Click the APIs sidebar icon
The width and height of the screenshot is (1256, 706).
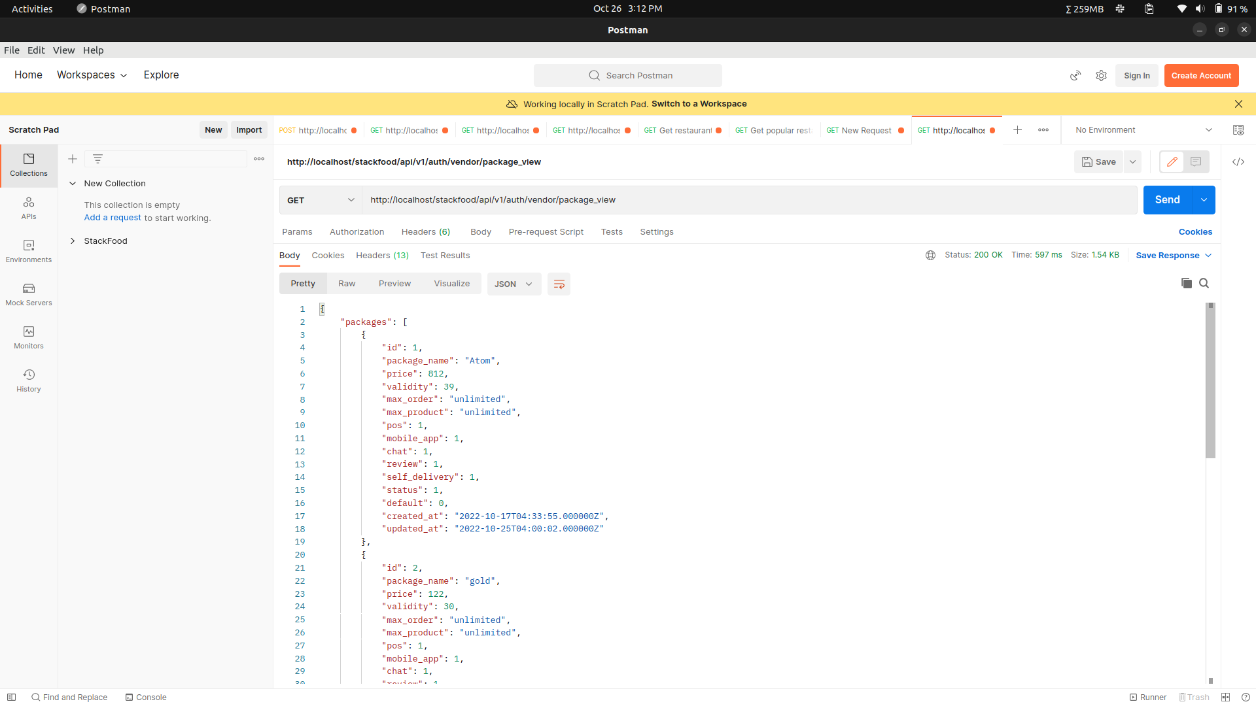pyautogui.click(x=29, y=207)
